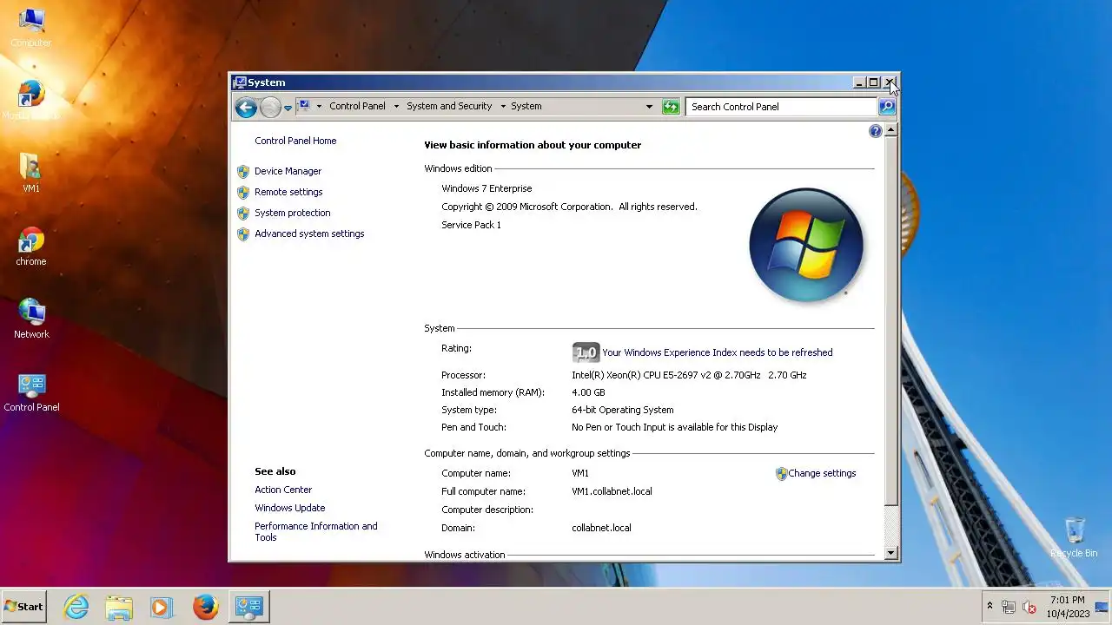Select the chrome desktop icon
This screenshot has height=625, width=1112.
[x=31, y=247]
